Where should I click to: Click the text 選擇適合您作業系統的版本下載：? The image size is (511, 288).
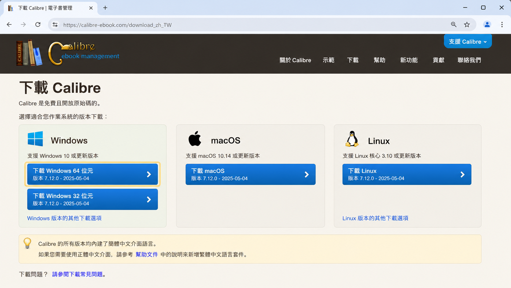(x=64, y=117)
